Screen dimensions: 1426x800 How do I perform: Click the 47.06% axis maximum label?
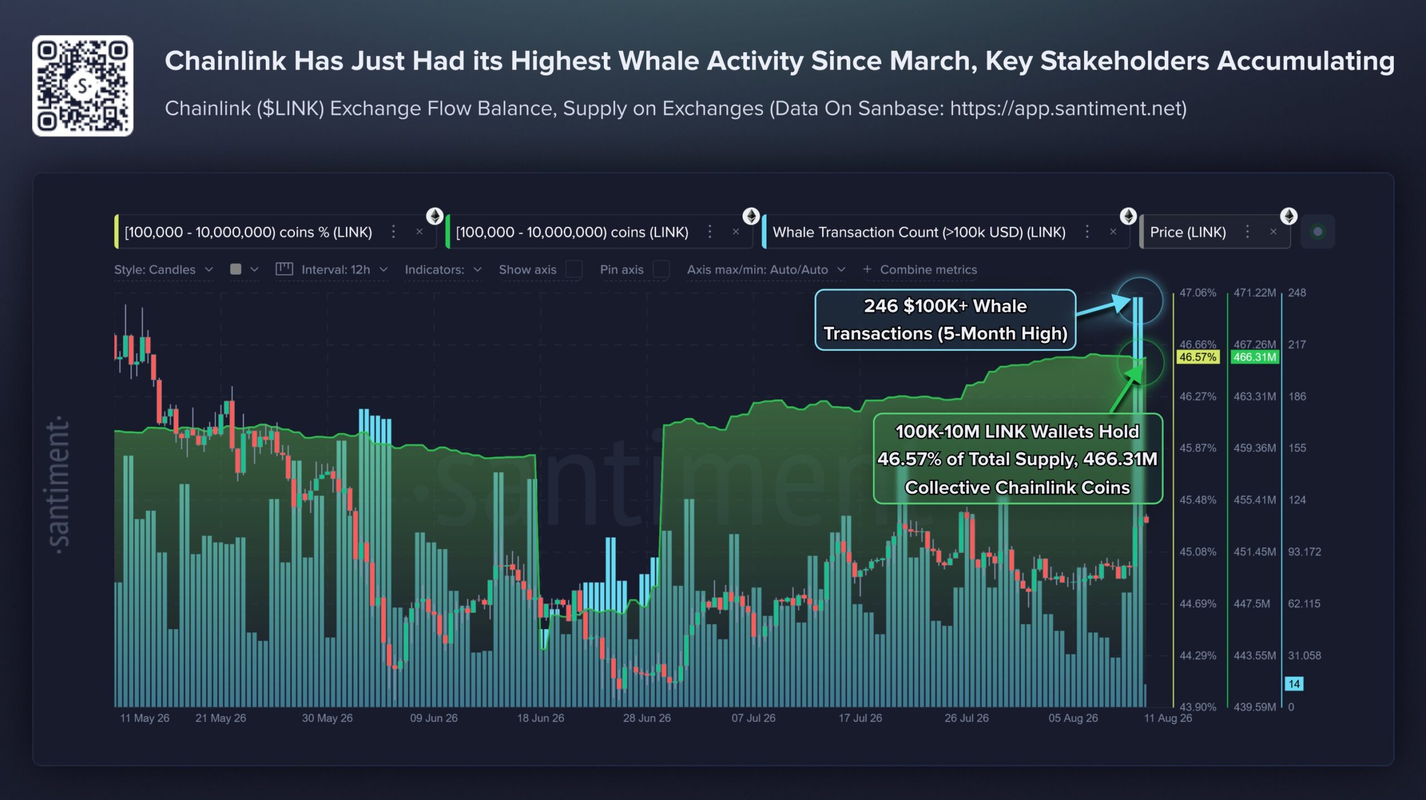1198,293
